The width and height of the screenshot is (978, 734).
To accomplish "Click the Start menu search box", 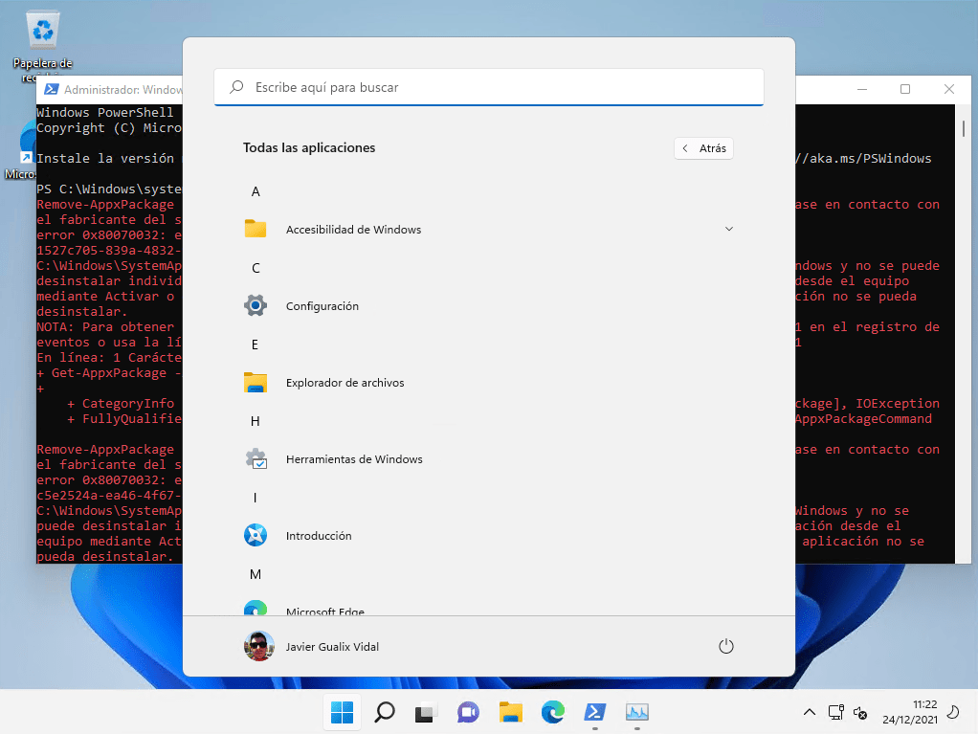I will 488,87.
